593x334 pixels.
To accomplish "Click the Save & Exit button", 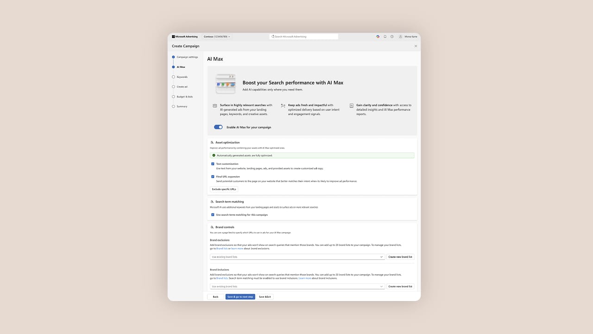I will pos(265,296).
